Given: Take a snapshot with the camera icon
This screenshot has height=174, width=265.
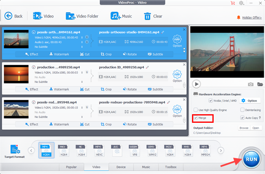Looking at the screenshot, I should pyautogui.click(x=250, y=84).
